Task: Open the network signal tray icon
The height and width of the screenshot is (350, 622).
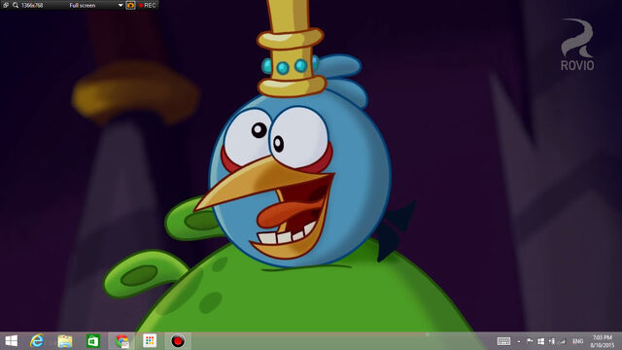Action: tap(562, 341)
